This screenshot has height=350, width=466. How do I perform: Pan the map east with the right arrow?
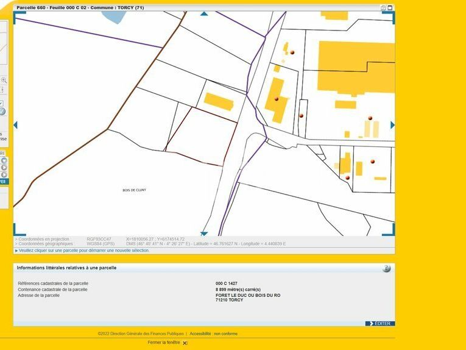[x=392, y=125]
